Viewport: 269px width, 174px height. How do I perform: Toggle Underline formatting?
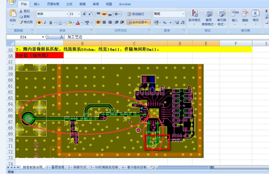tap(51, 22)
